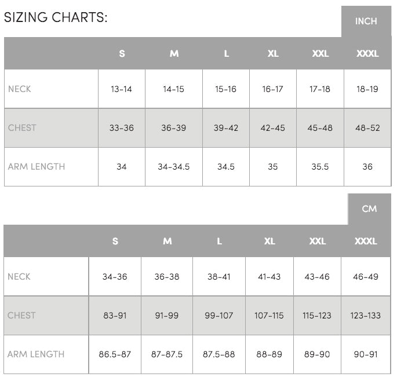Select cm arm length cell 90-91

point(366,354)
